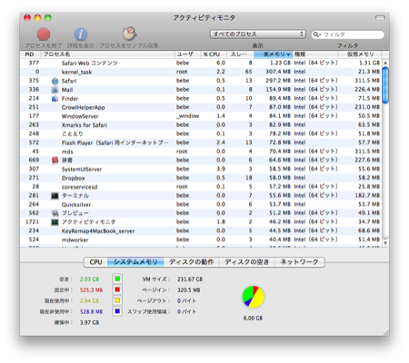Switch to the ディスクの動作 tab
The image size is (409, 363).
click(x=191, y=262)
